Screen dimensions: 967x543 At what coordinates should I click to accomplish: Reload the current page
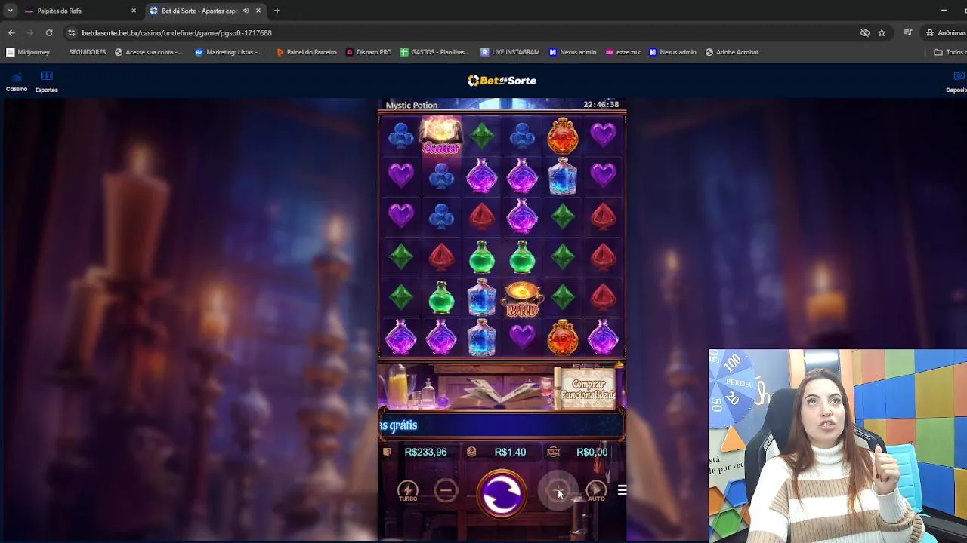pos(49,33)
